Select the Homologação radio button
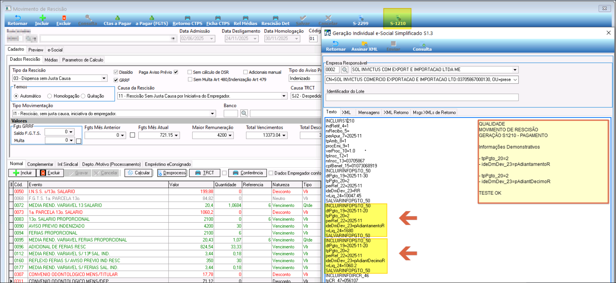This screenshot has height=283, width=616. click(50, 96)
